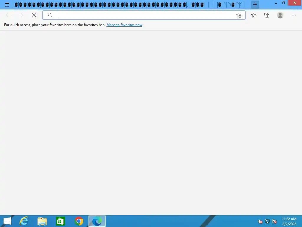The image size is (302, 227).
Task: Open the Favorites list icon
Action: pos(254,15)
